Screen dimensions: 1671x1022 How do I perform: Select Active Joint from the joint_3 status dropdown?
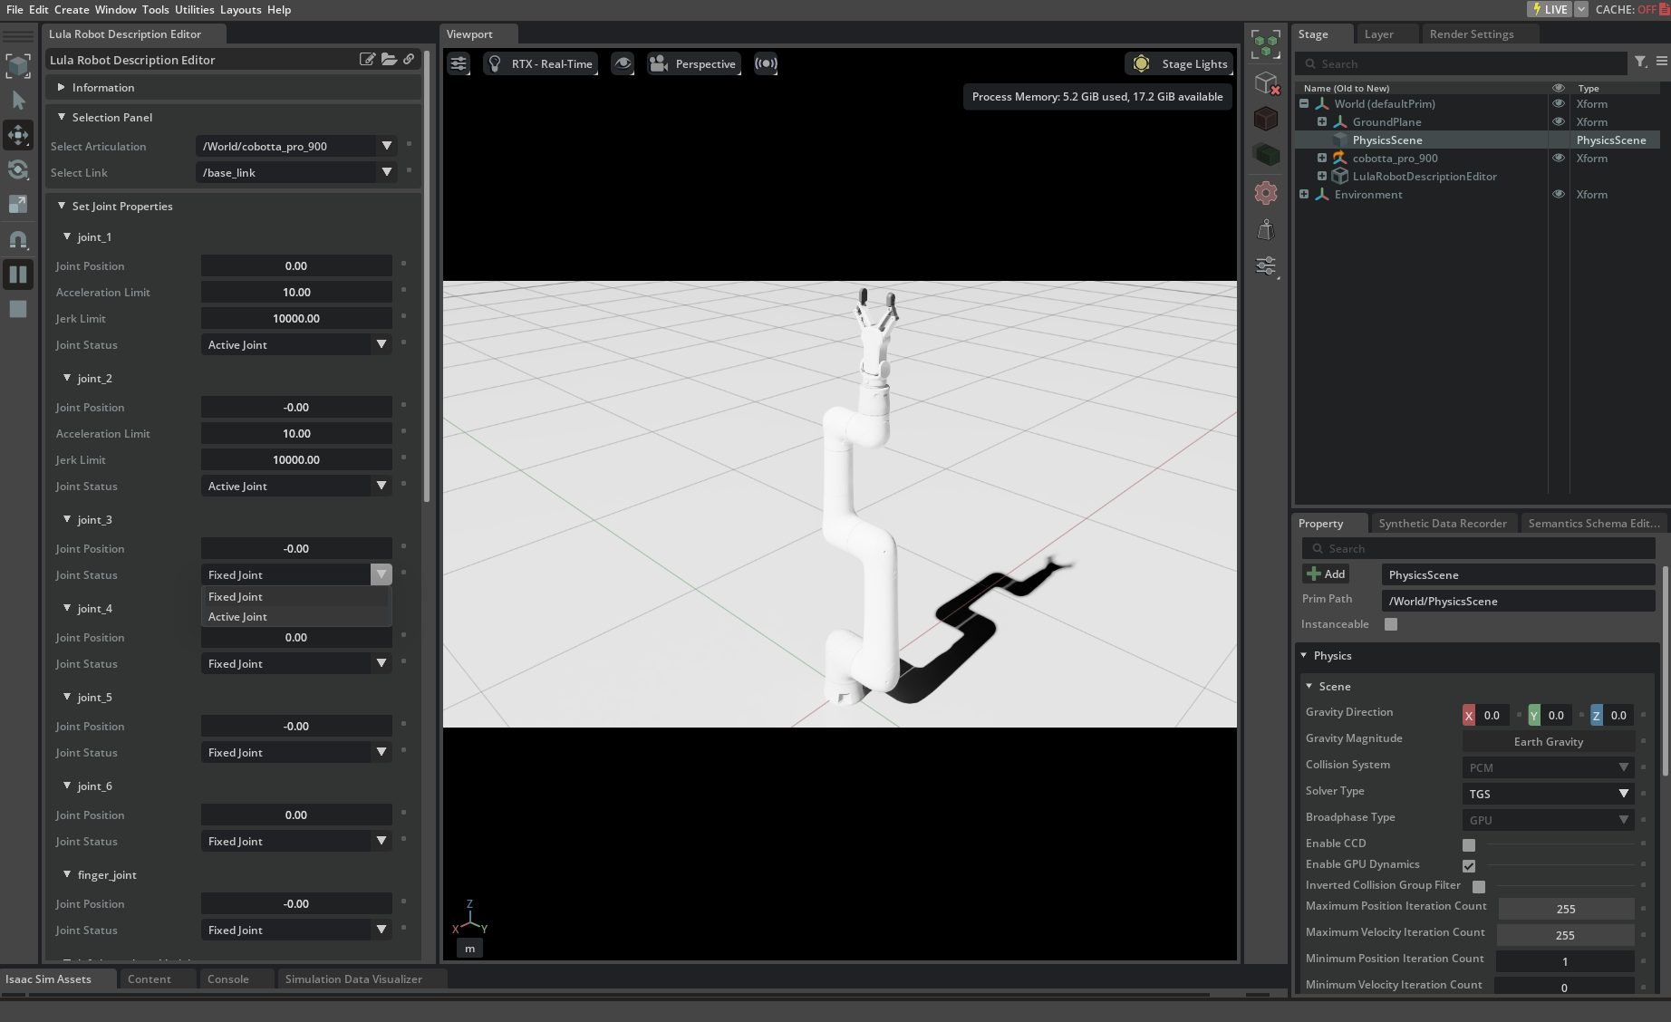[237, 616]
